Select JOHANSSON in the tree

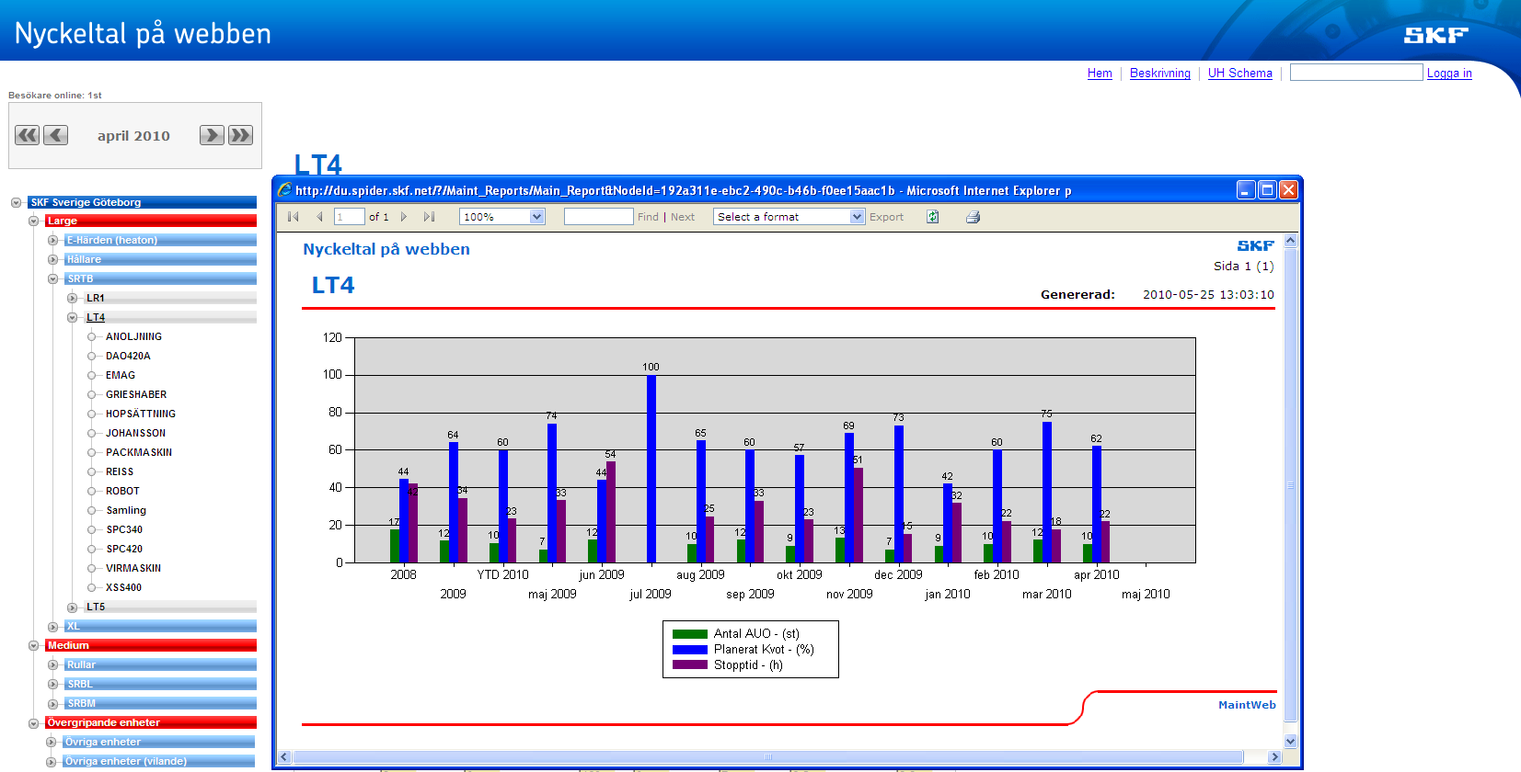(136, 433)
